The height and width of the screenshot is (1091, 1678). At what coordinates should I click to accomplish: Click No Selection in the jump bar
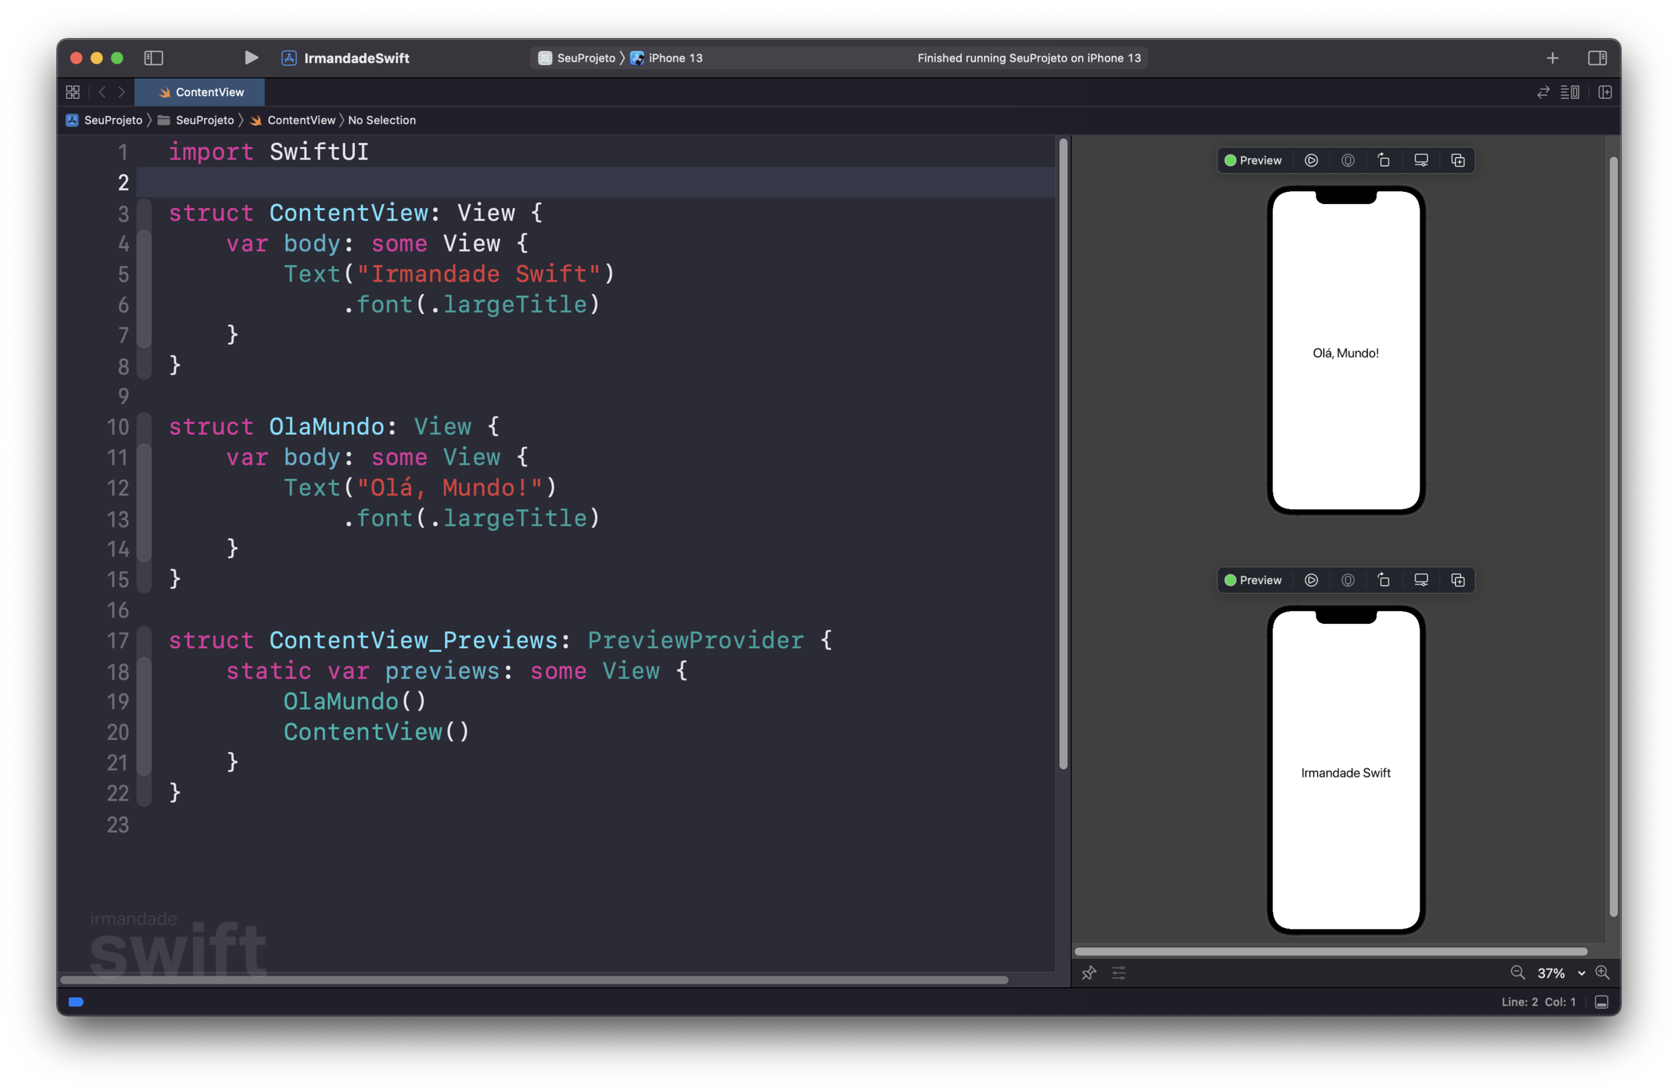tap(381, 120)
